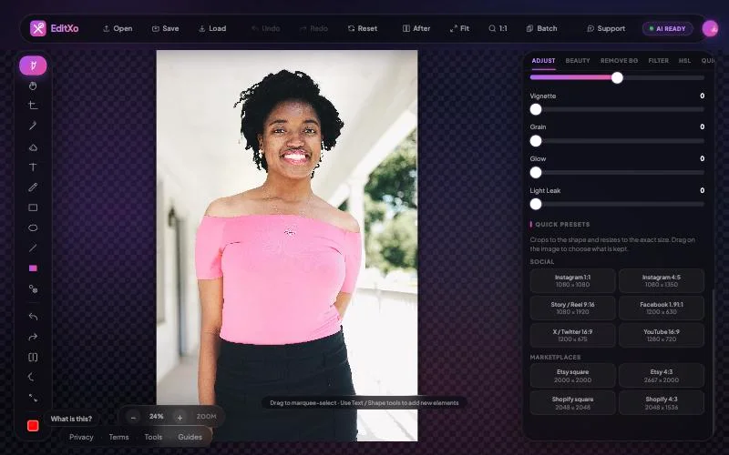
Task: Click the portrait photo on canvas
Action: [287, 246]
